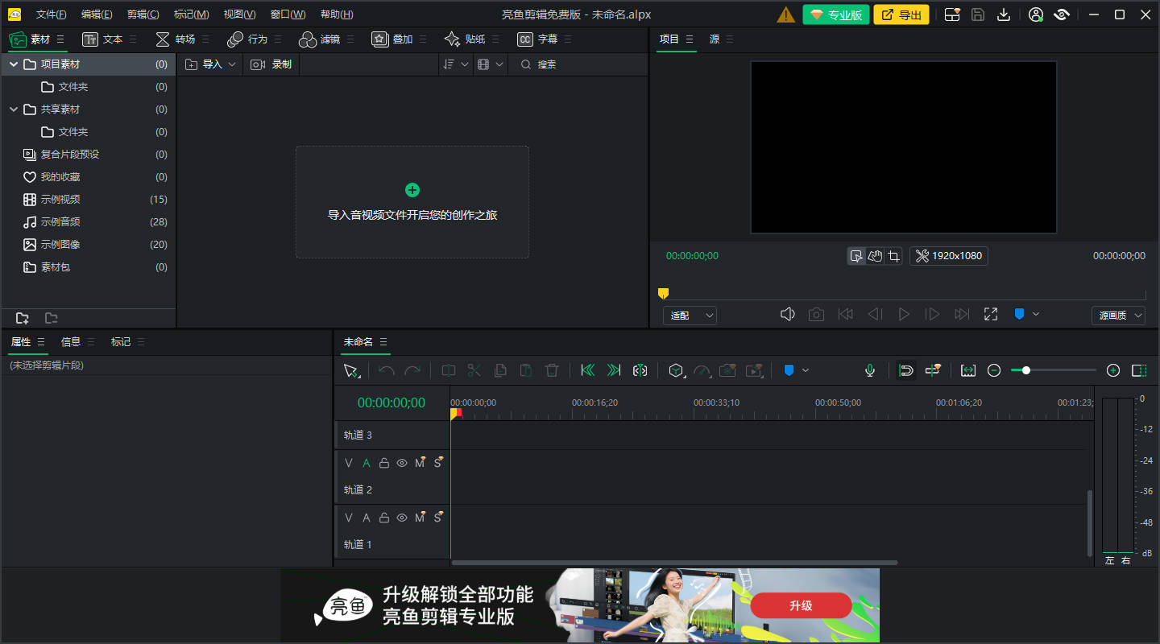Collapse the 项目素材 tree node
The image size is (1160, 644).
(x=14, y=64)
